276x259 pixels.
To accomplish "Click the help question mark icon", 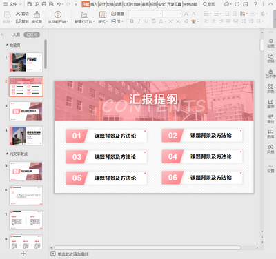I will pyautogui.click(x=255, y=4).
